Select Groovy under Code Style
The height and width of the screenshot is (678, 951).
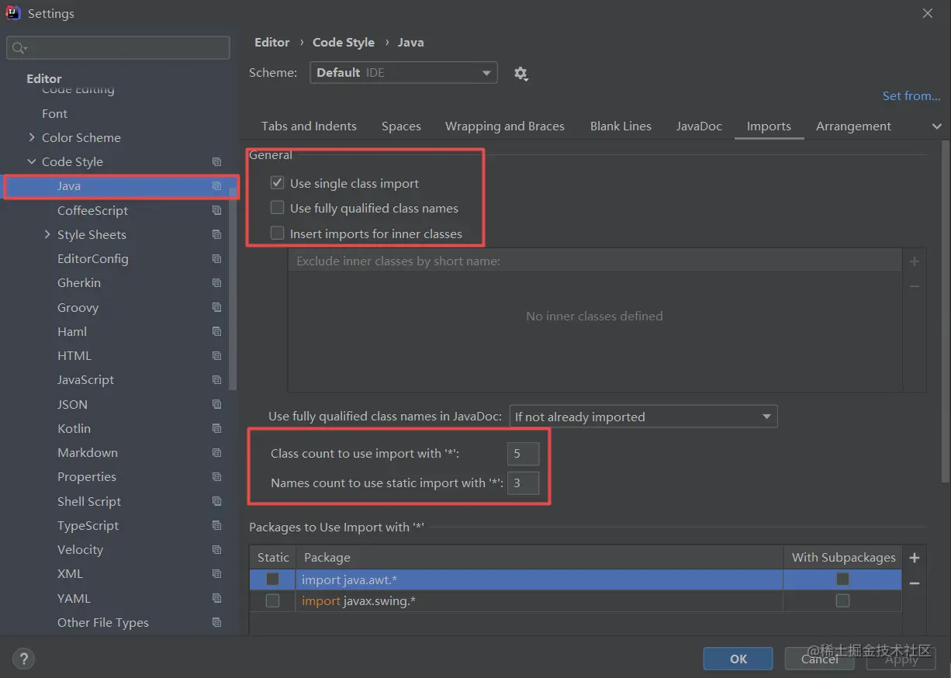tap(78, 307)
